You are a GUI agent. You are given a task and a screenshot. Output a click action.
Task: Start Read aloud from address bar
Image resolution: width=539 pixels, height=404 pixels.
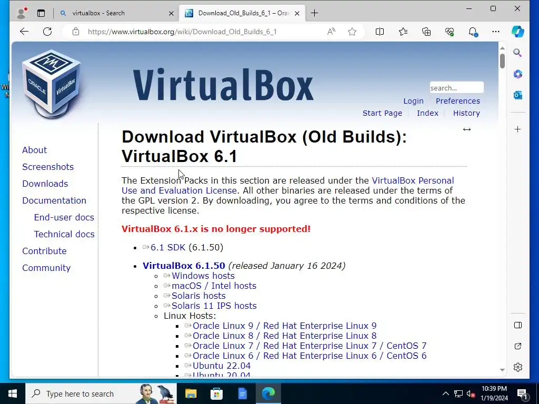331,32
